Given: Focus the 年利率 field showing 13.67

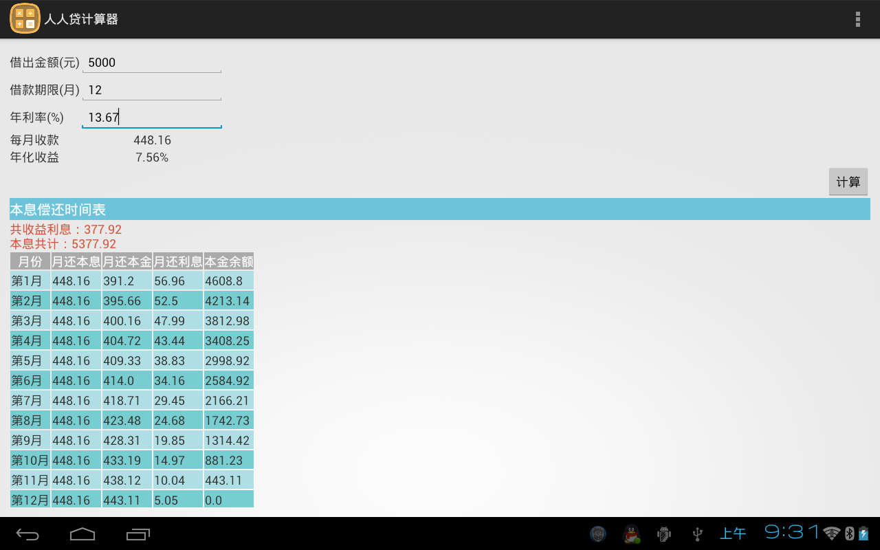Looking at the screenshot, I should tap(152, 118).
